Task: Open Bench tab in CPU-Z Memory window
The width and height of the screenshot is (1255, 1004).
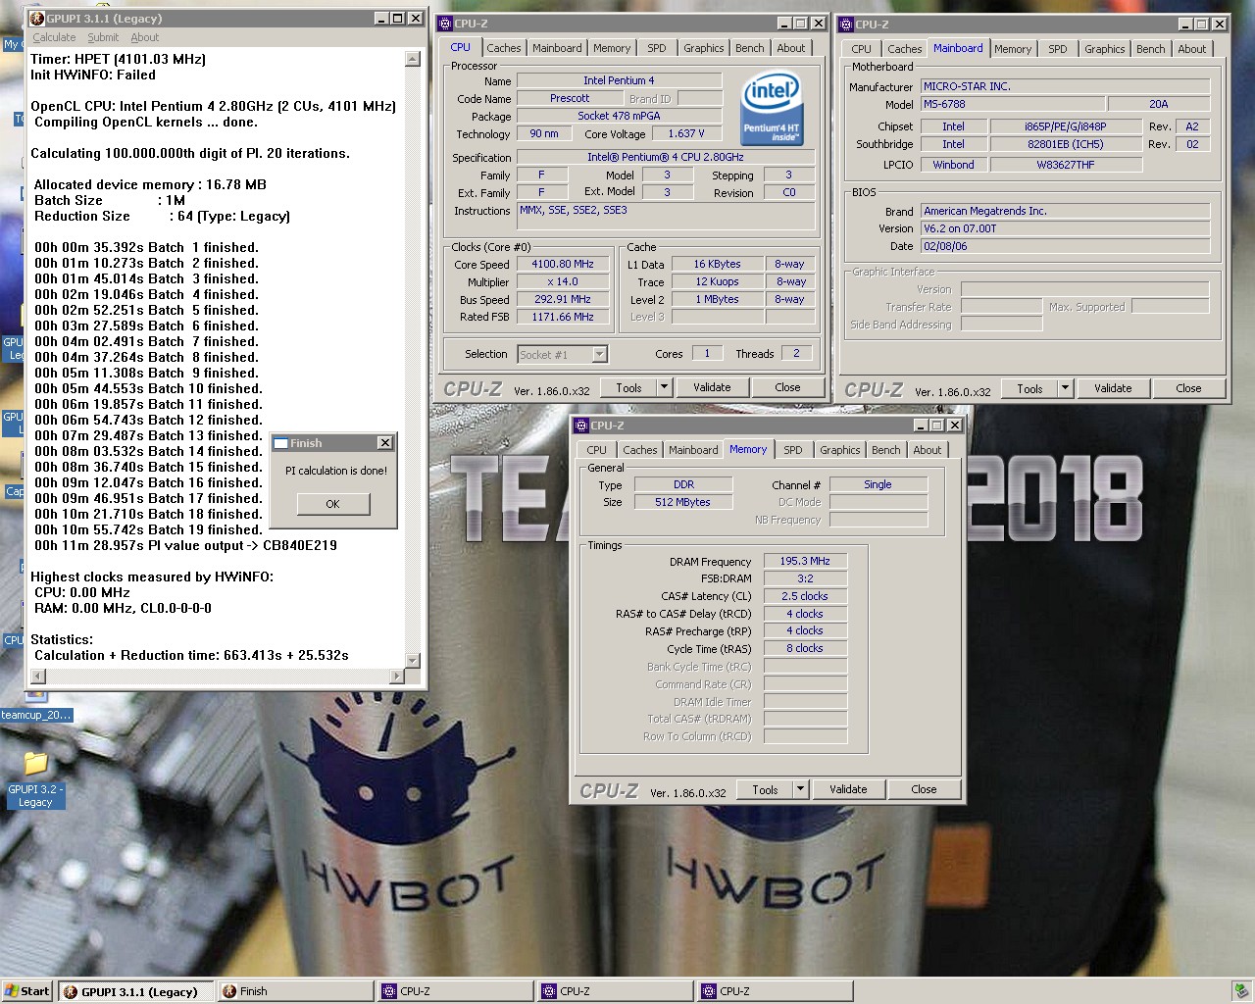Action: coord(886,450)
